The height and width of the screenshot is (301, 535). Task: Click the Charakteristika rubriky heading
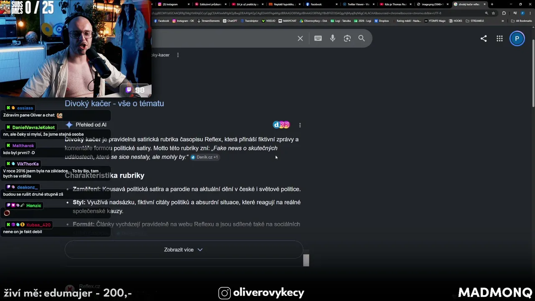(x=104, y=176)
